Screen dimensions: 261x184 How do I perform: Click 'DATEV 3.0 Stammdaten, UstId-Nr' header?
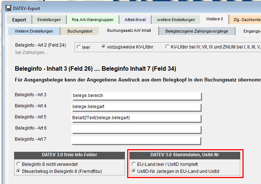(x=185, y=155)
